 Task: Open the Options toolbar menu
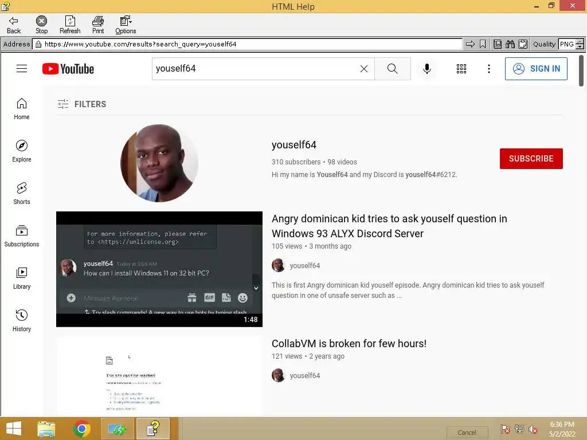tap(126, 25)
